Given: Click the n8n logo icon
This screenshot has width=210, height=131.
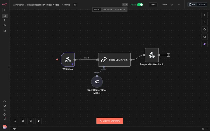Looking at the screenshot, I should click(4, 4).
